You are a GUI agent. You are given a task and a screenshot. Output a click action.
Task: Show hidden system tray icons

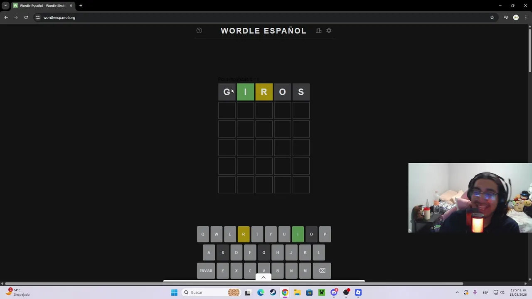457,292
